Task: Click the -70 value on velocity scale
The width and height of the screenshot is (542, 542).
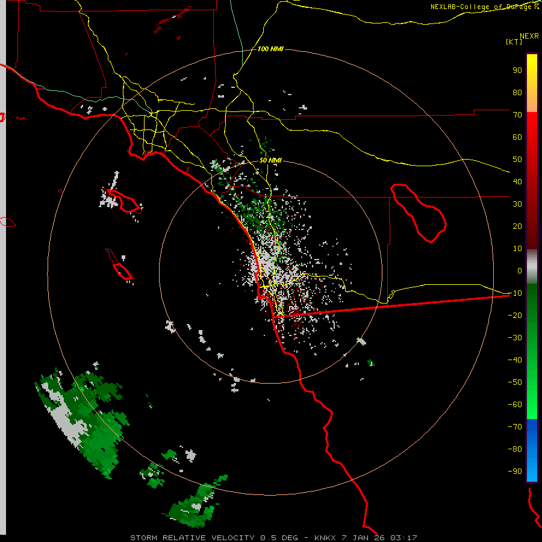Action: tap(515, 427)
